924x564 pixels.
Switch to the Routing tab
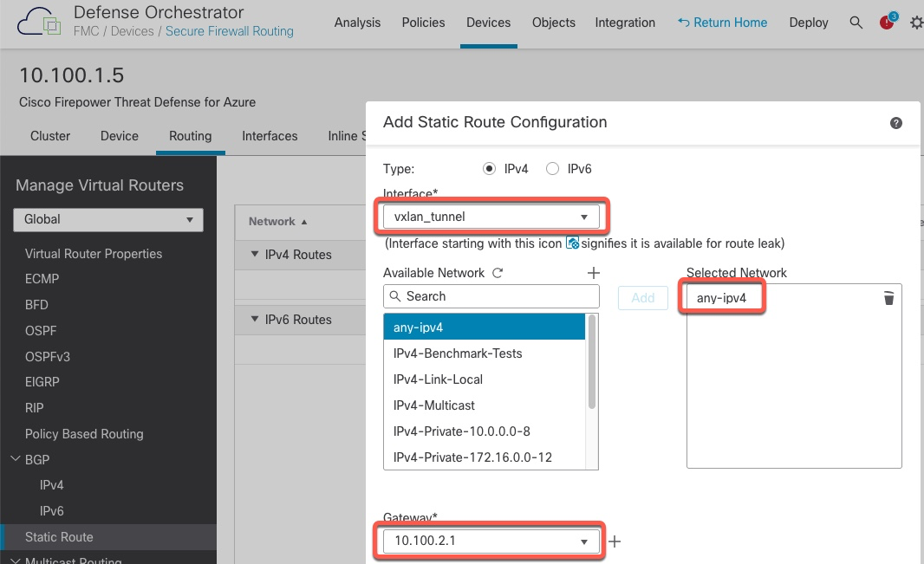[190, 136]
